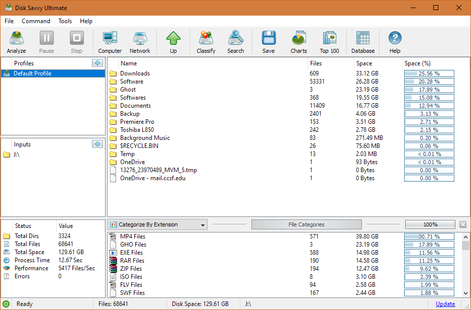Open the Charts tool
The height and width of the screenshot is (310, 471).
299,42
